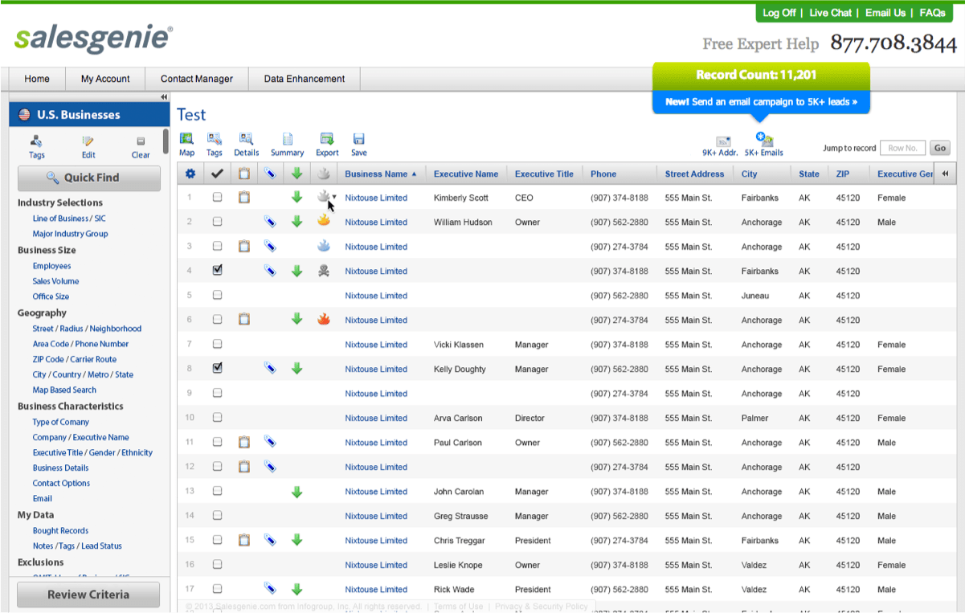This screenshot has height=613, width=965.
Task: Click the notes clipboard icon in row 6
Action: pos(243,320)
